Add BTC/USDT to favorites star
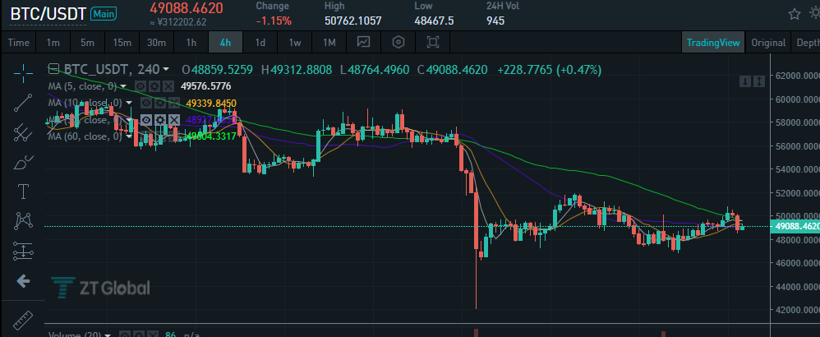Image resolution: width=820 pixels, height=337 pixels. pyautogui.click(x=795, y=14)
